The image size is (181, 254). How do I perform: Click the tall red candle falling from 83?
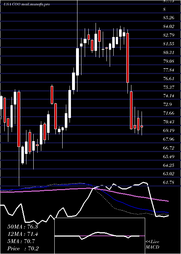(128, 58)
